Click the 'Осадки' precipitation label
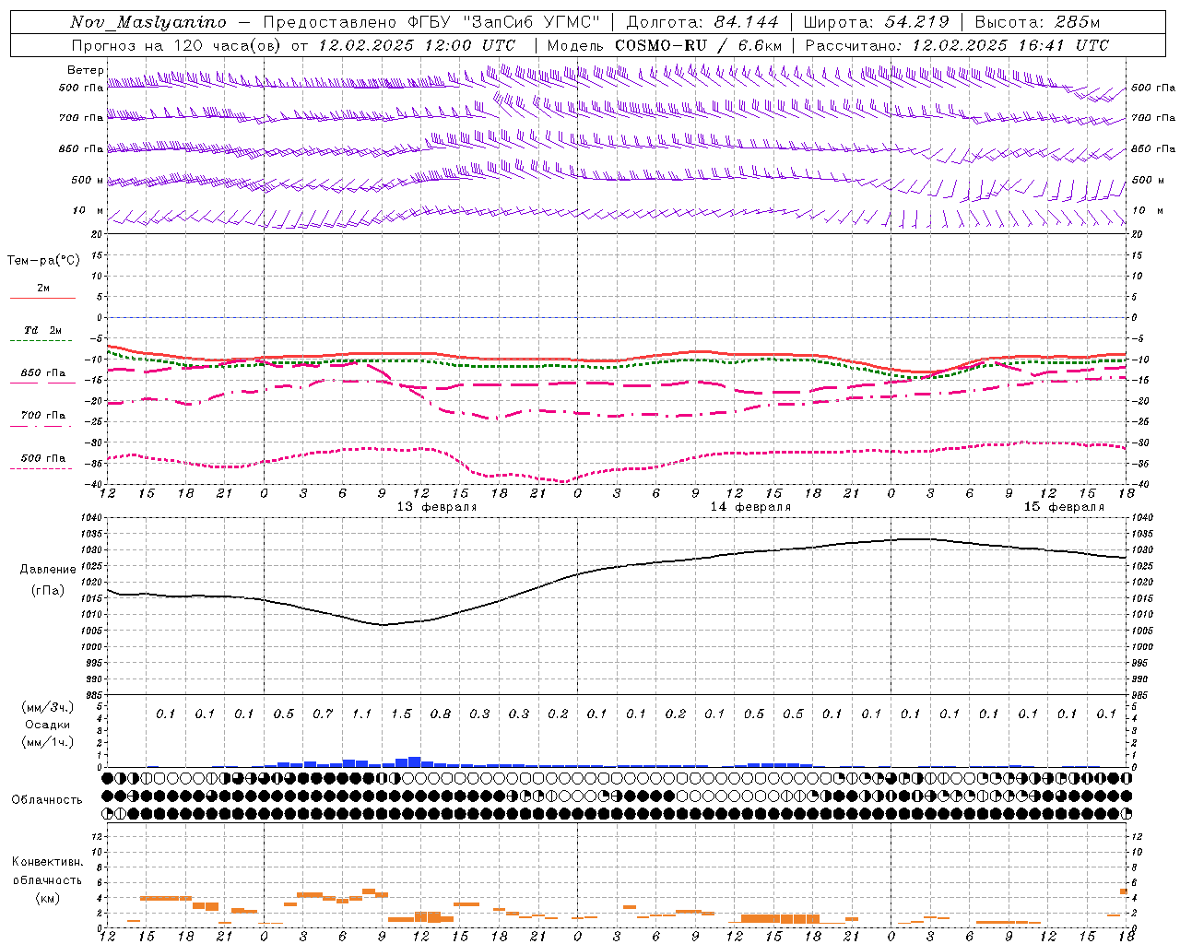This screenshot has width=1180, height=944. pyautogui.click(x=48, y=725)
